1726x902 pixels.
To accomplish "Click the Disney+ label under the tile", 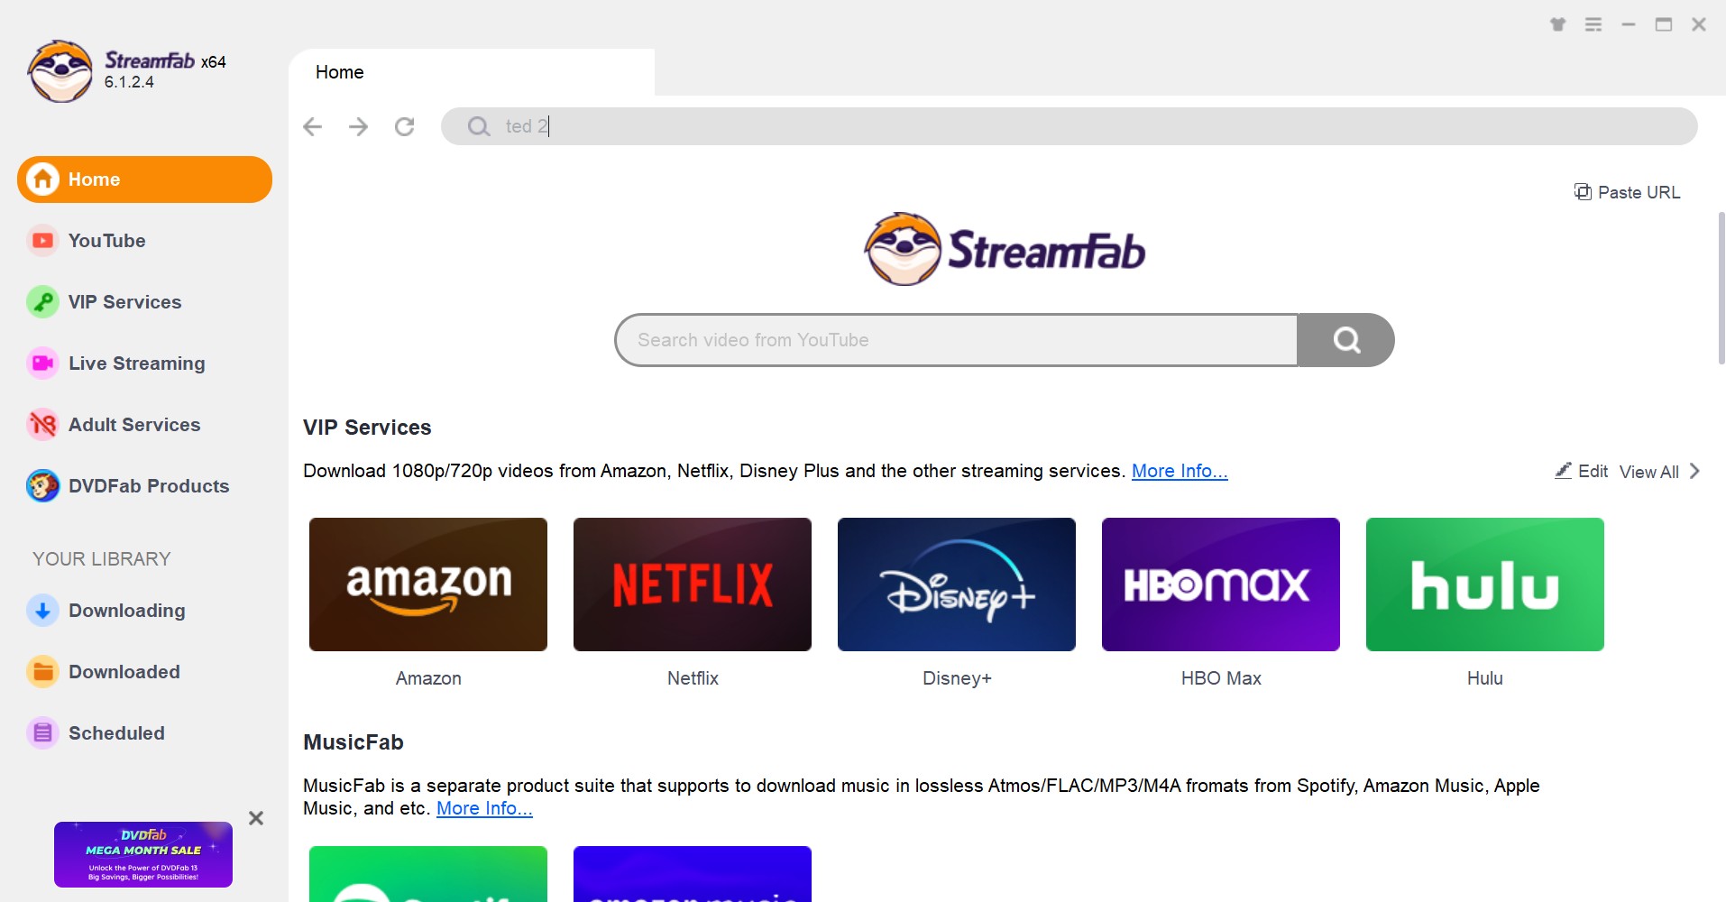I will pyautogui.click(x=957, y=678).
